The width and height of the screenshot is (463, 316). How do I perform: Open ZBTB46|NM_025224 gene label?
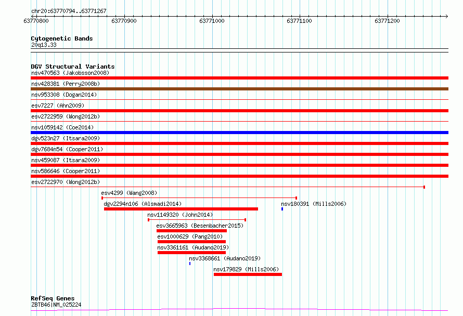pos(56,305)
